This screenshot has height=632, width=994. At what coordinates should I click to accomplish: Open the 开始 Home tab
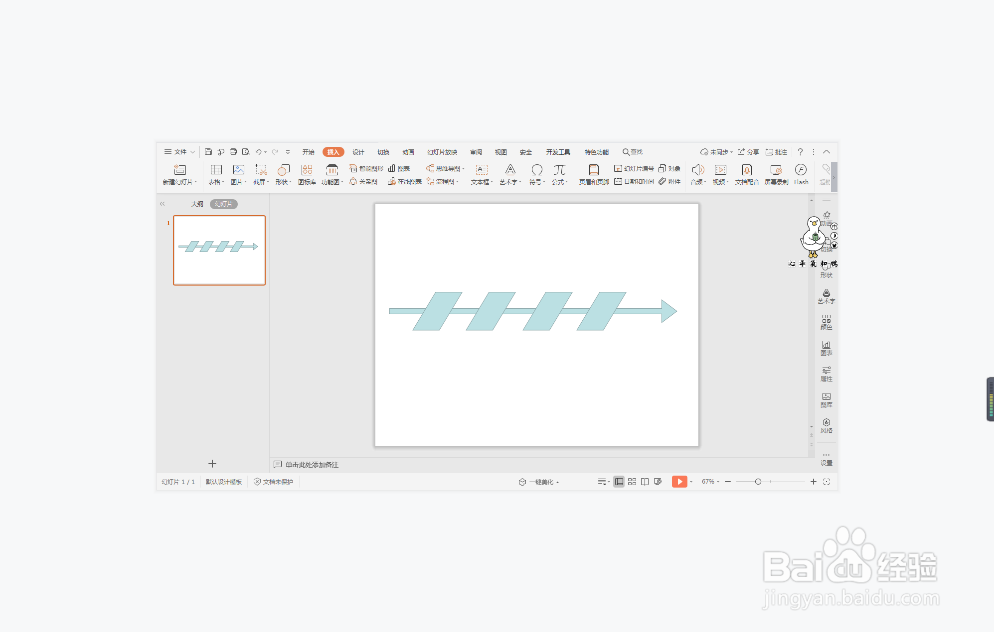pos(308,152)
